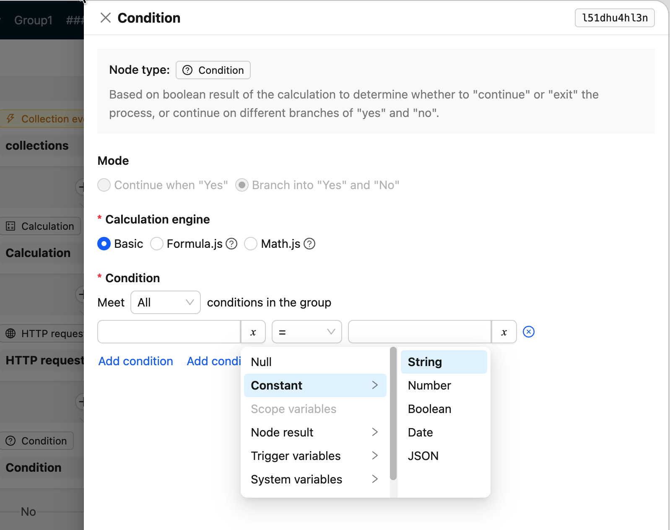670x530 pixels.
Task: Remove the condition row with blue circle-x icon
Action: click(x=529, y=332)
